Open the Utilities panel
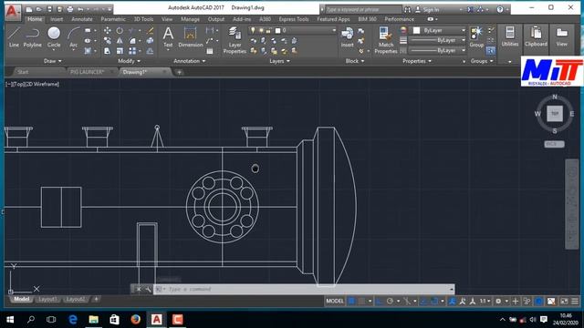 point(510,36)
